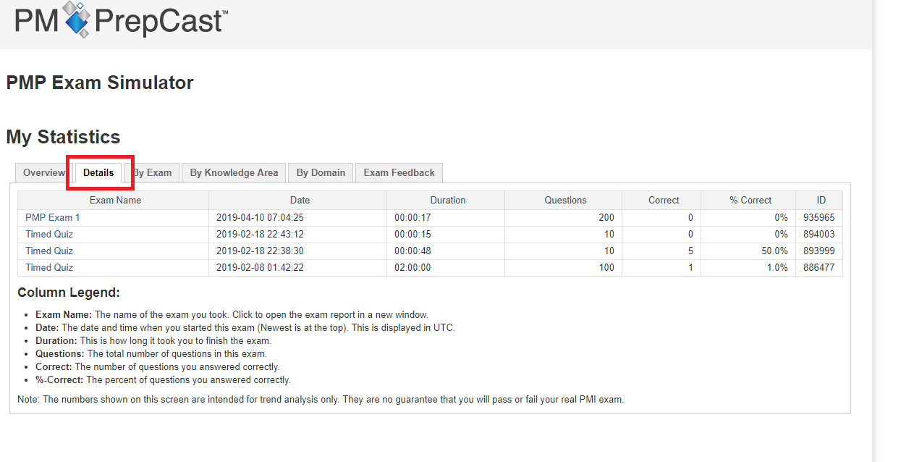Open the Exam Feedback tab
This screenshot has width=901, height=462.
click(x=399, y=173)
